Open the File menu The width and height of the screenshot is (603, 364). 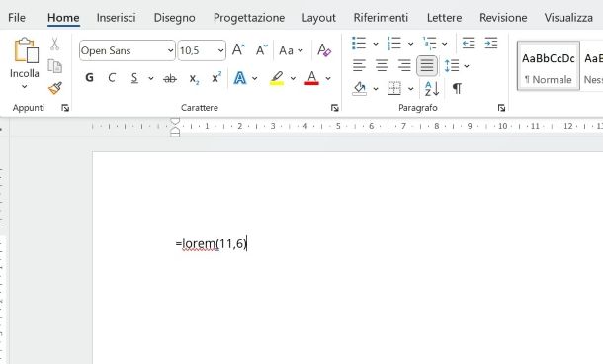pos(17,18)
